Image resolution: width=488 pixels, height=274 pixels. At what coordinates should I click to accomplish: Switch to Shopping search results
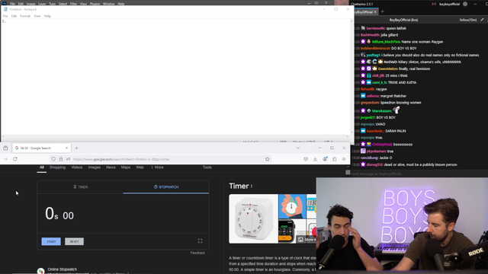pos(58,167)
